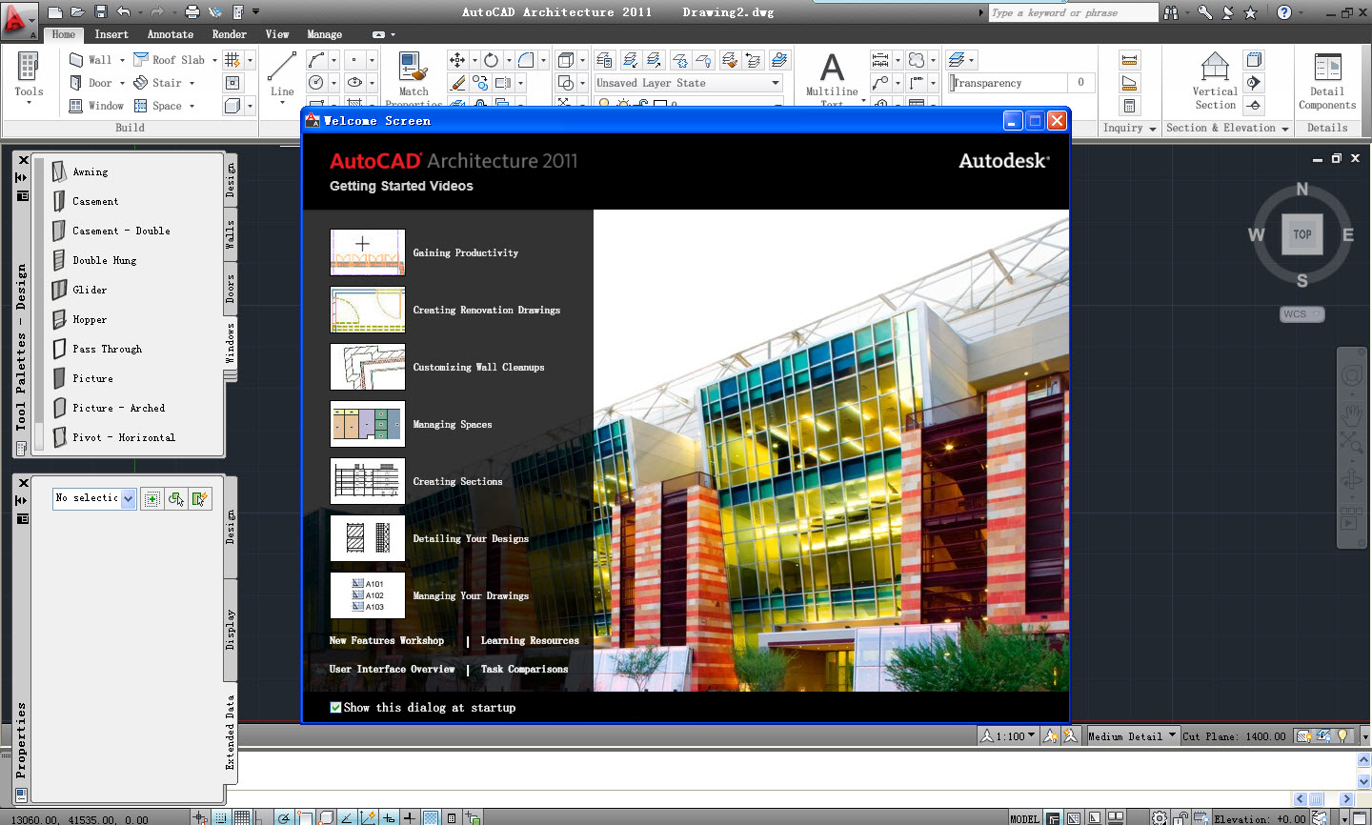Select the Doors tab on Tool Palettes
This screenshot has height=825, width=1372.
tap(230, 289)
